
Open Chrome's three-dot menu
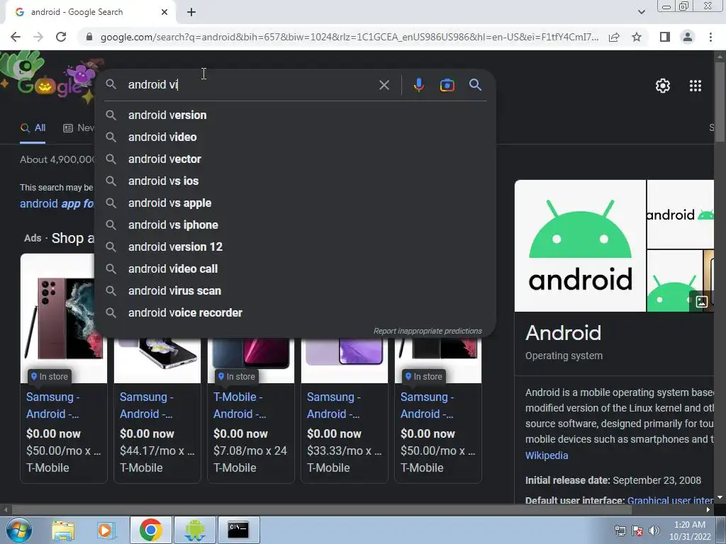tap(710, 37)
